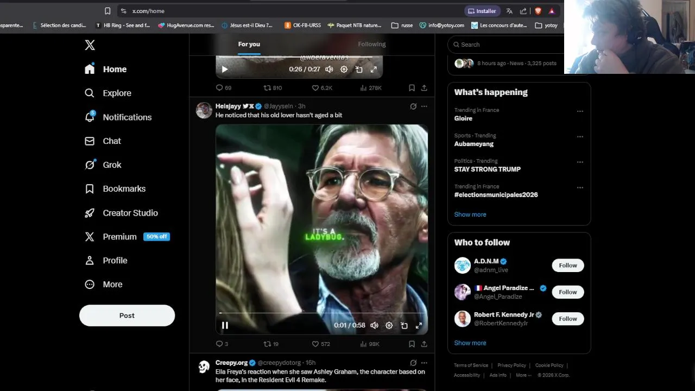Bookmark the top post with 278K views
This screenshot has height=391, width=695.
click(x=412, y=87)
